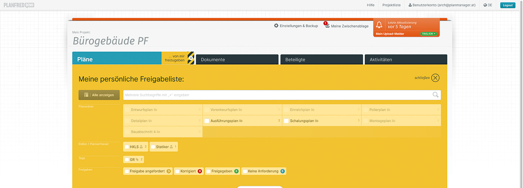
Task: Click the magnifier search icon
Action: point(435,95)
